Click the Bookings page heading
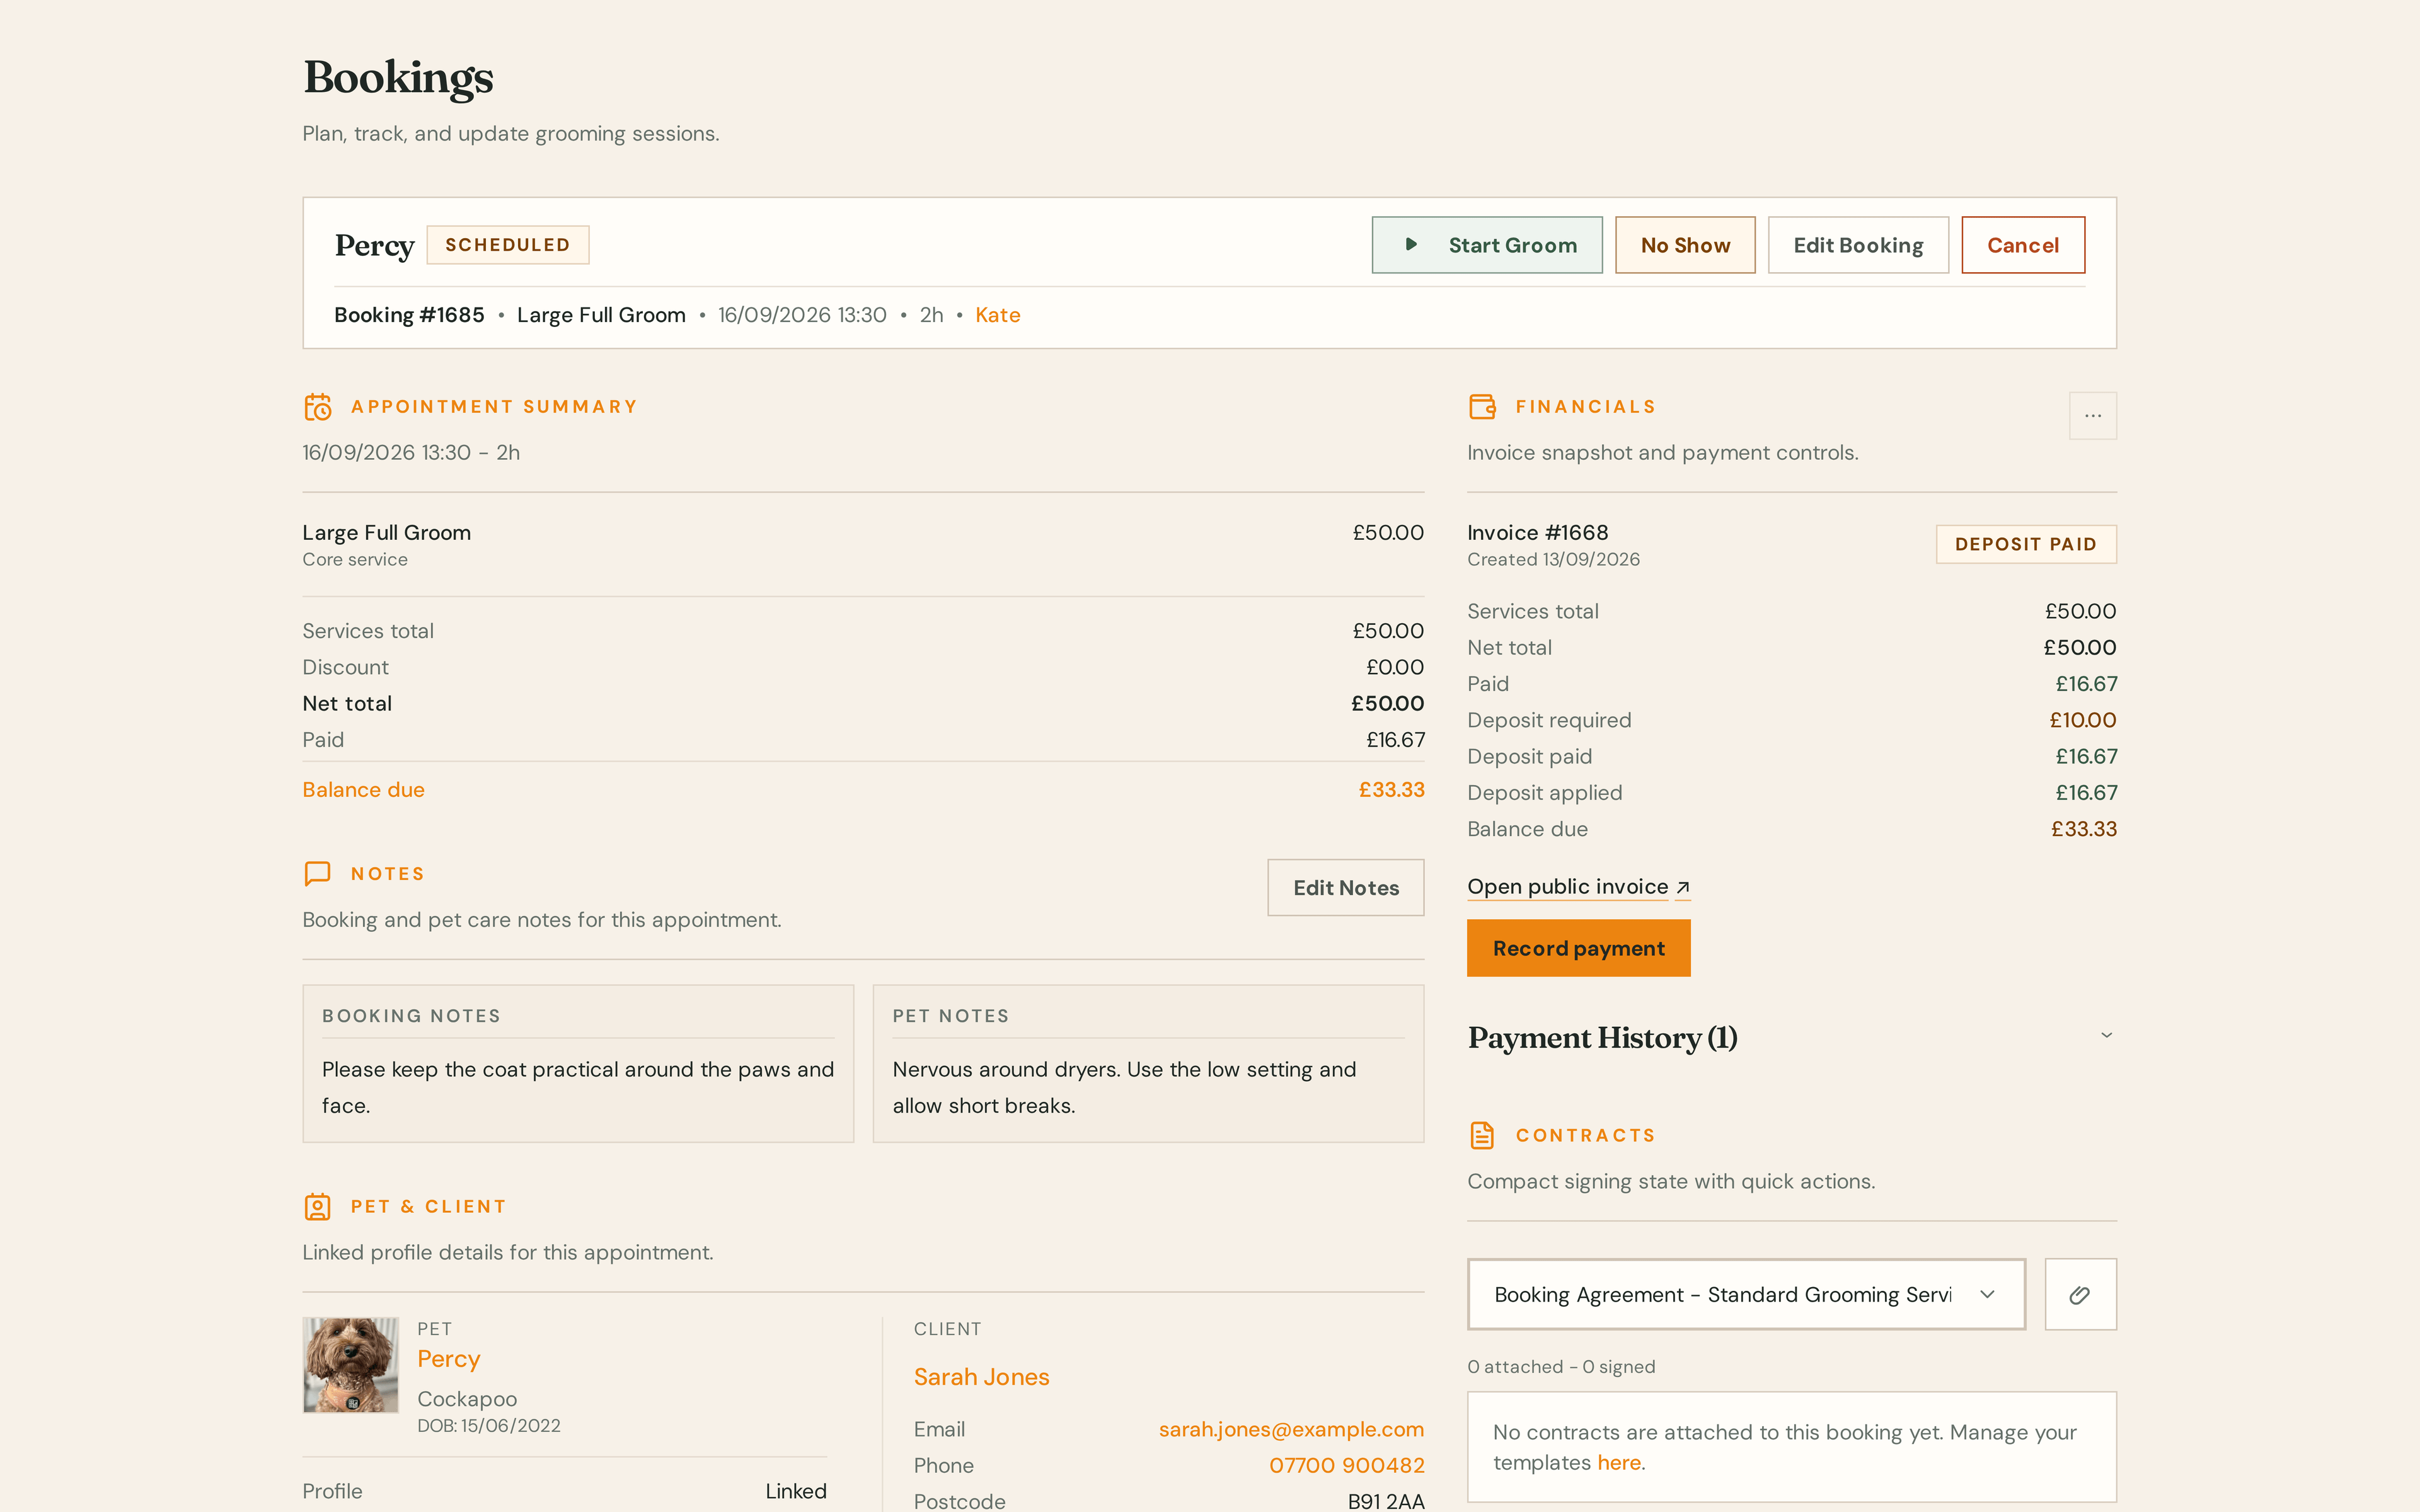Viewport: 2420px width, 1512px height. tap(398, 77)
